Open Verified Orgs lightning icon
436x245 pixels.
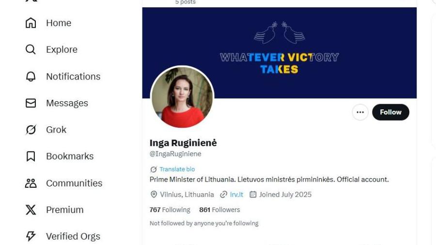(x=31, y=236)
